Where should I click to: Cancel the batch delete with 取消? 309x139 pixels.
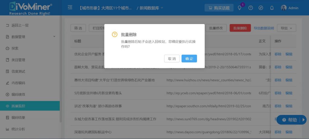click(172, 59)
